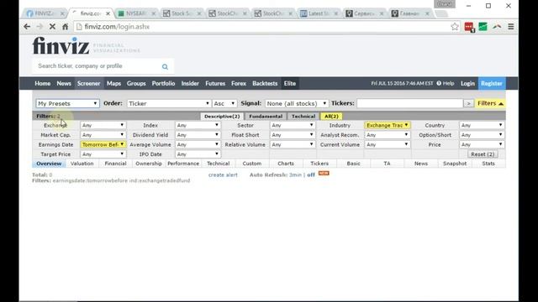Open the Maps menu item

[x=113, y=84]
